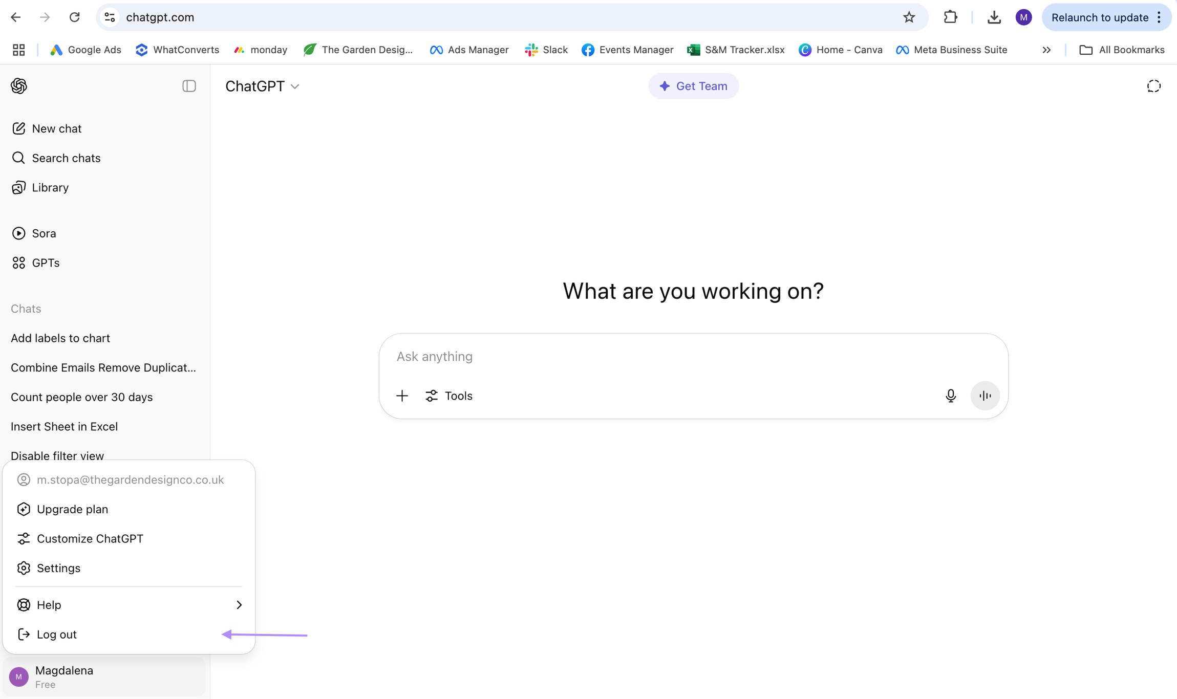Open the Tools options menu

[x=449, y=396]
